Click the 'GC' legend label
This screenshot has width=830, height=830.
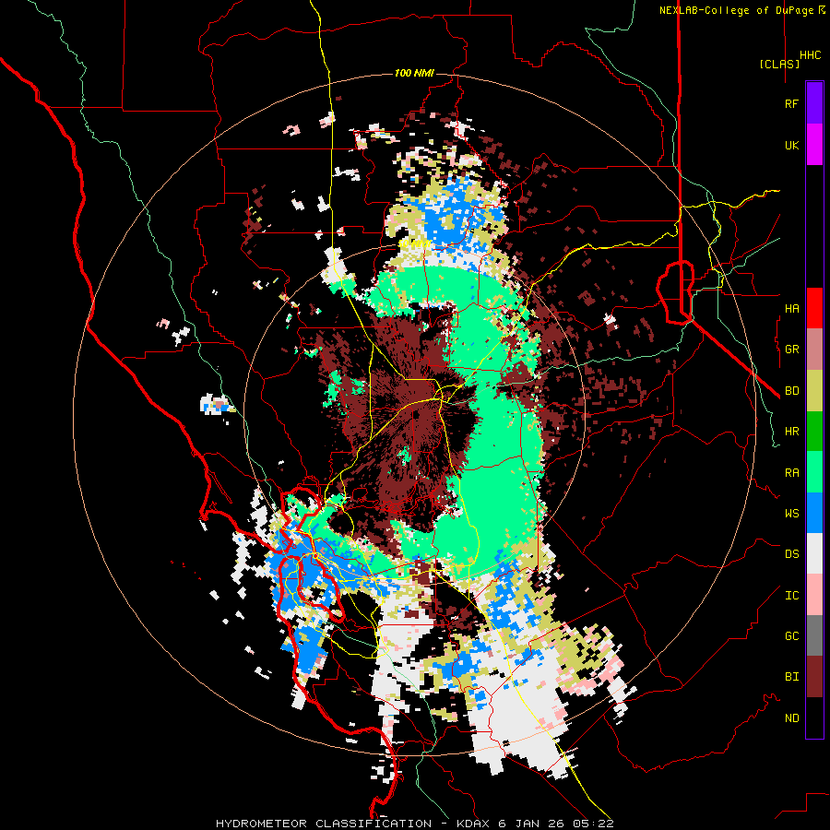tap(791, 636)
